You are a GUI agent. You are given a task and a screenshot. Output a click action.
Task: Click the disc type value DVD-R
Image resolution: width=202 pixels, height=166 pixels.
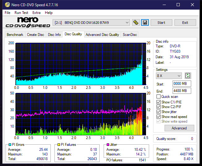(x=175, y=46)
